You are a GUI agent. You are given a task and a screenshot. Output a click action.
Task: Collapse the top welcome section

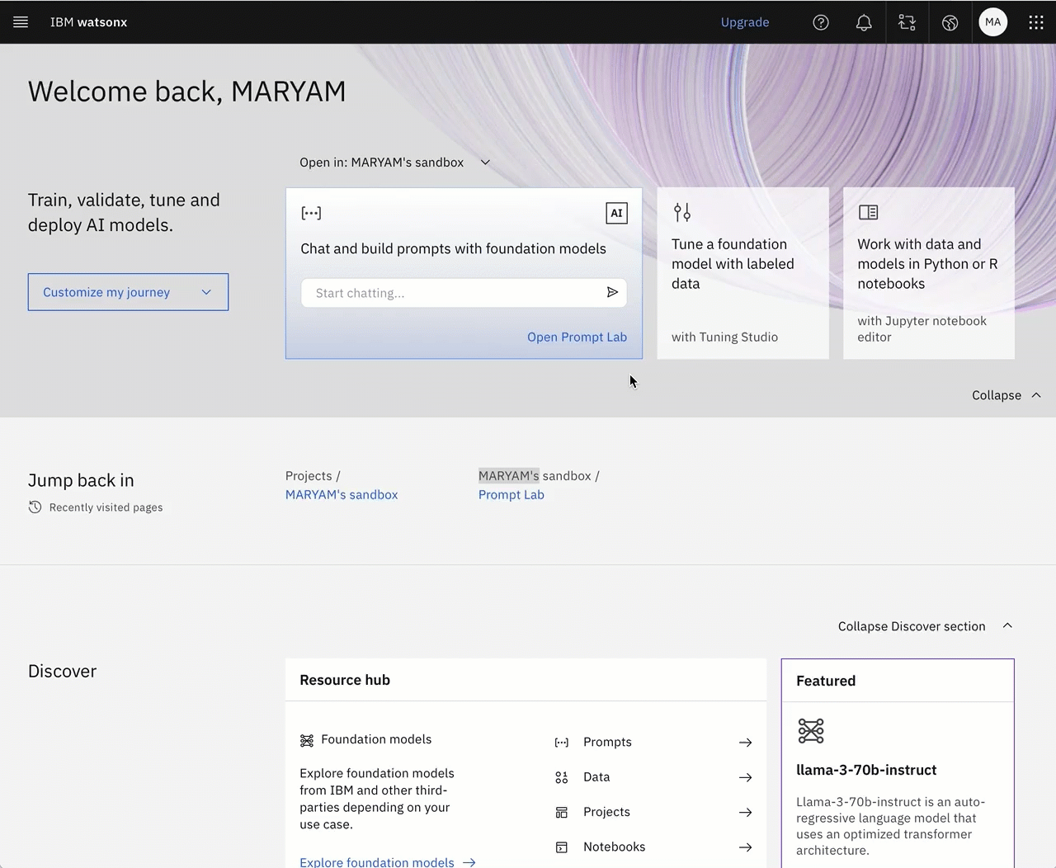[x=1006, y=395]
